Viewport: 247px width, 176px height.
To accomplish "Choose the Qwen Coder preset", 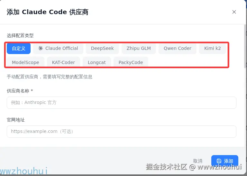I will click(x=178, y=48).
